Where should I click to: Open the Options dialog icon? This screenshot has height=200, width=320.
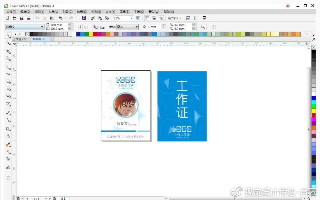(195, 18)
